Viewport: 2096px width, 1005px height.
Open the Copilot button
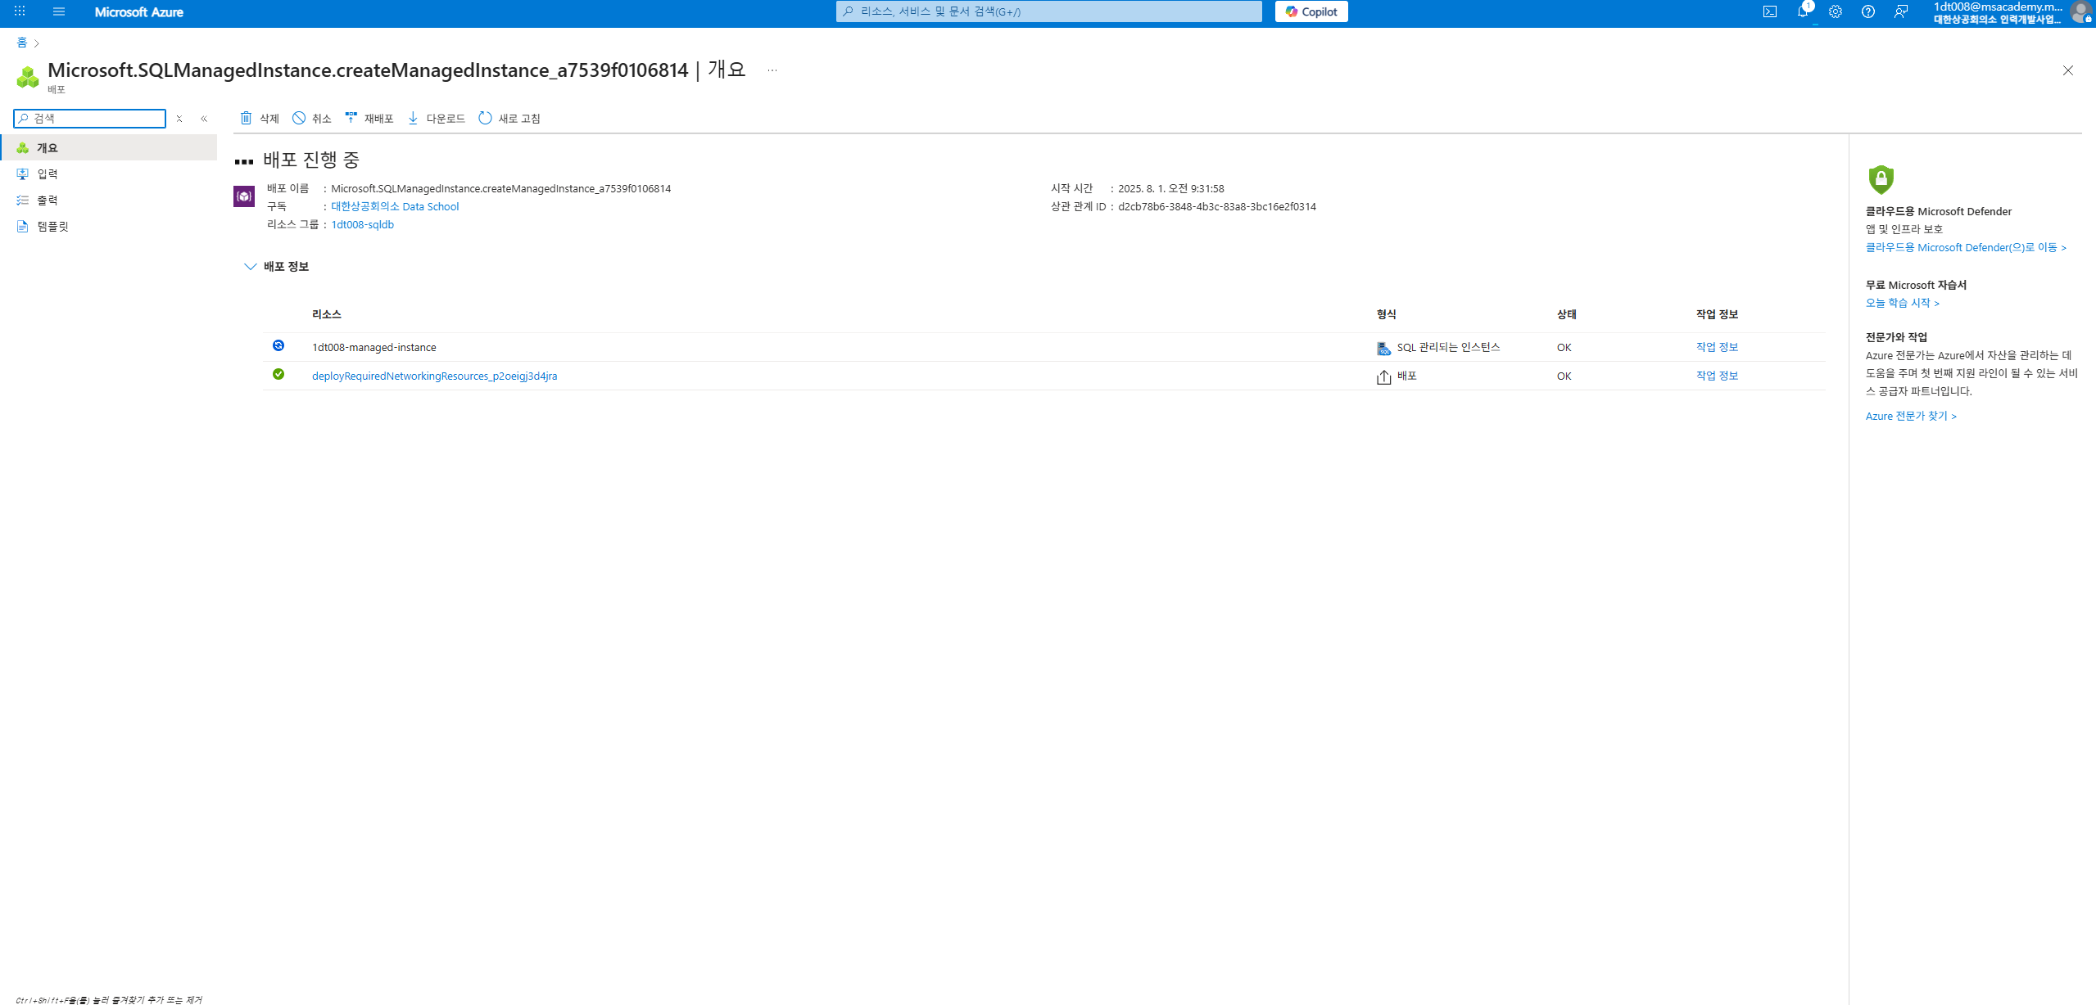coord(1311,11)
